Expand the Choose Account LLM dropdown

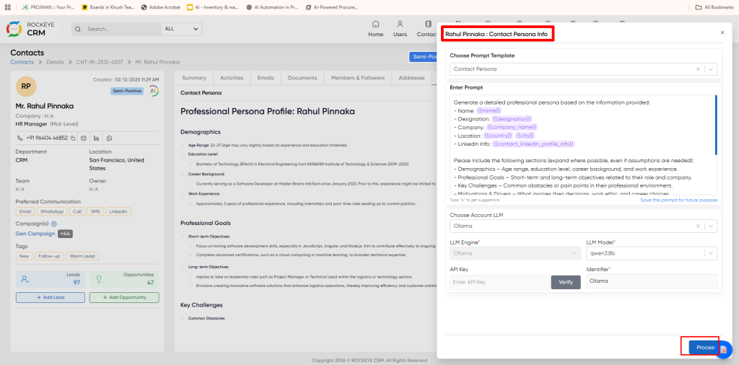coord(711,226)
